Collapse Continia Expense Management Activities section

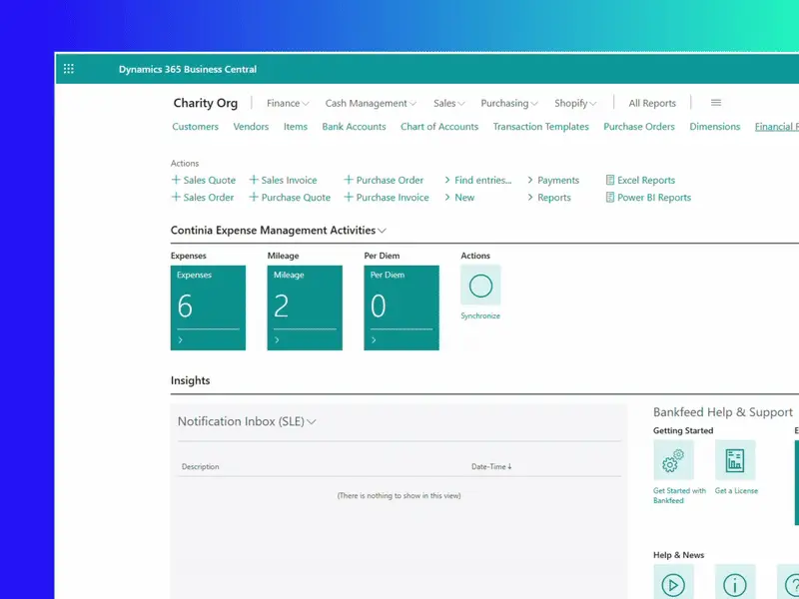tap(279, 231)
